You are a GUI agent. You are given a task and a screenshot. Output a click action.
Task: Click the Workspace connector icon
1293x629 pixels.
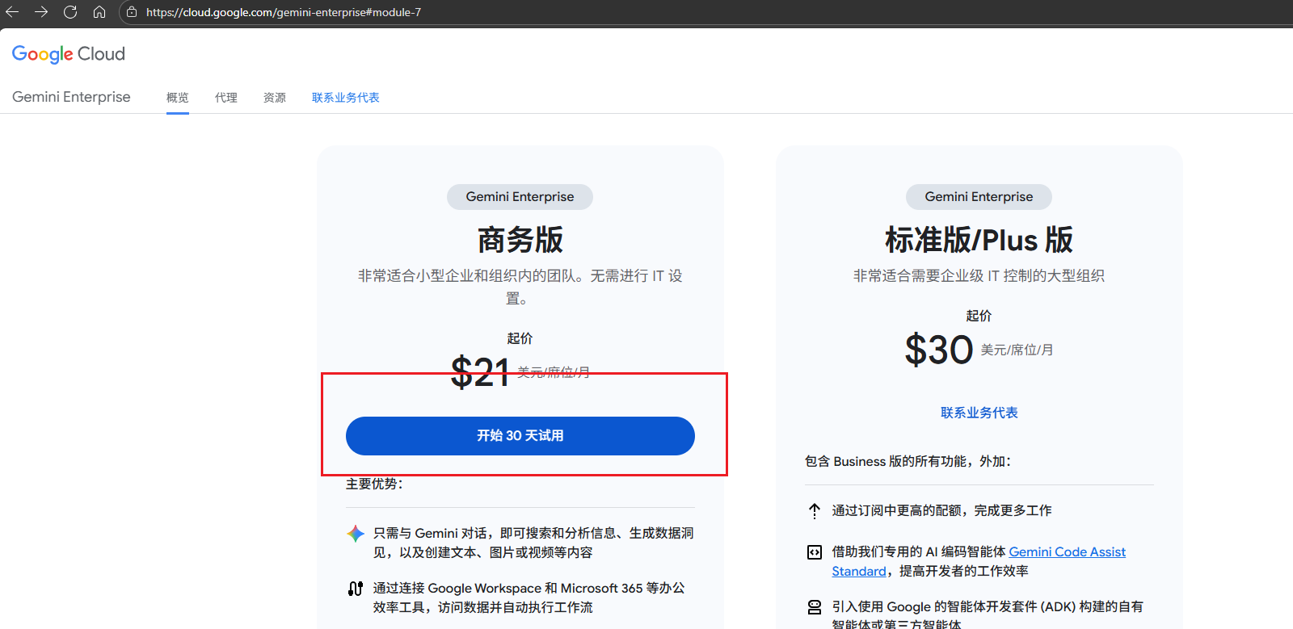coord(356,589)
